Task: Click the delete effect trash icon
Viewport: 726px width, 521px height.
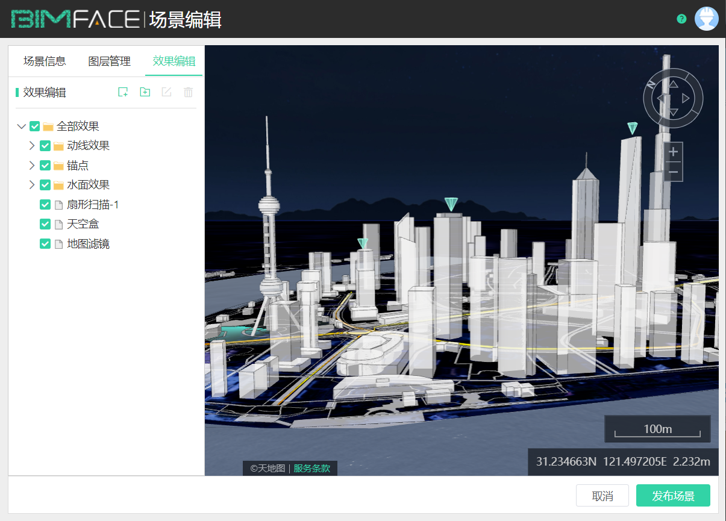Action: (187, 92)
